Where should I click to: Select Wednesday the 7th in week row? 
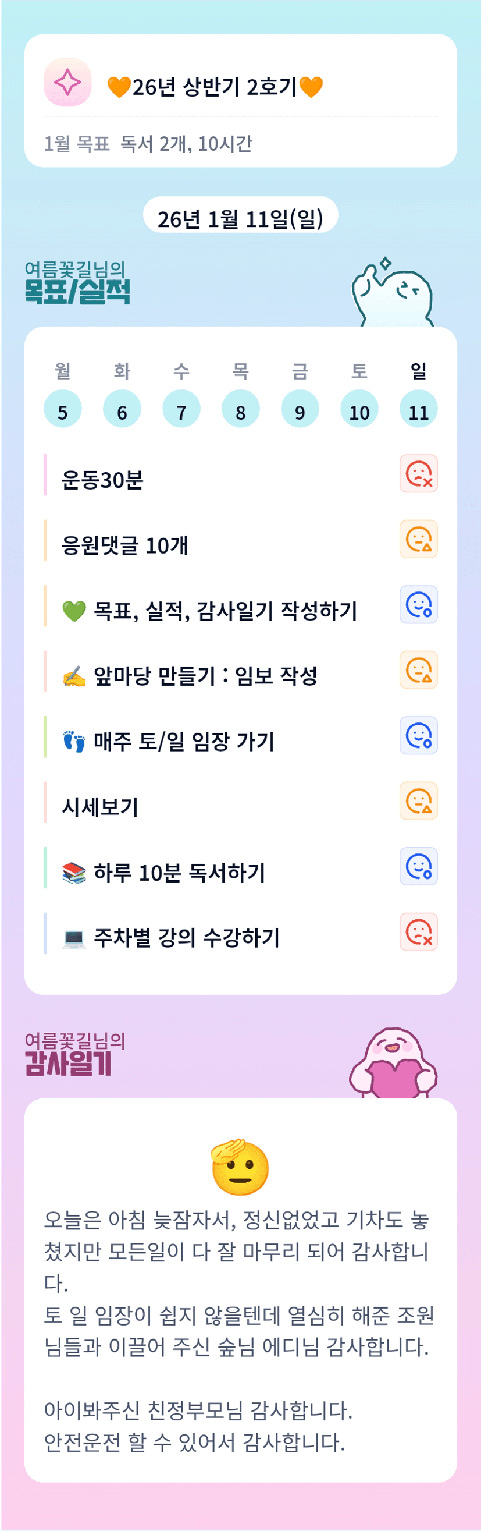[181, 409]
